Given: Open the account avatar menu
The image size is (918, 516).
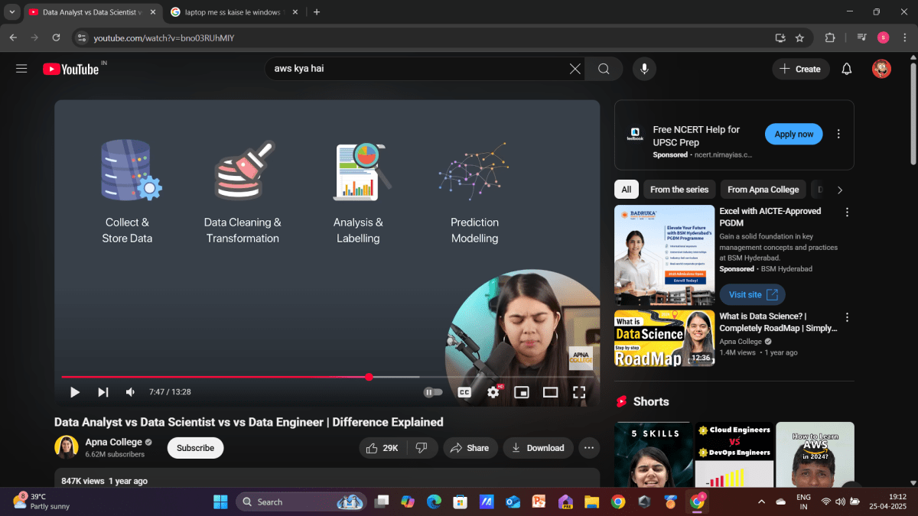Looking at the screenshot, I should (x=881, y=69).
